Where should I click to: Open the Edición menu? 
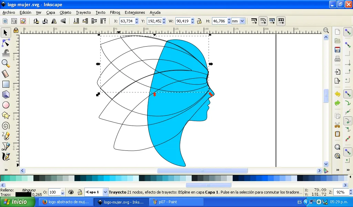[26, 13]
